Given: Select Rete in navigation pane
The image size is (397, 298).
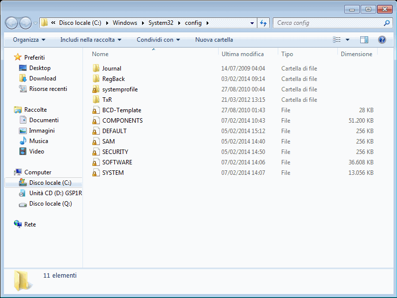Looking at the screenshot, I should click(30, 224).
